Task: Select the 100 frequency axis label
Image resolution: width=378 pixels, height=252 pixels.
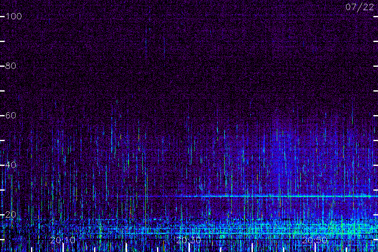Action: (x=13, y=16)
